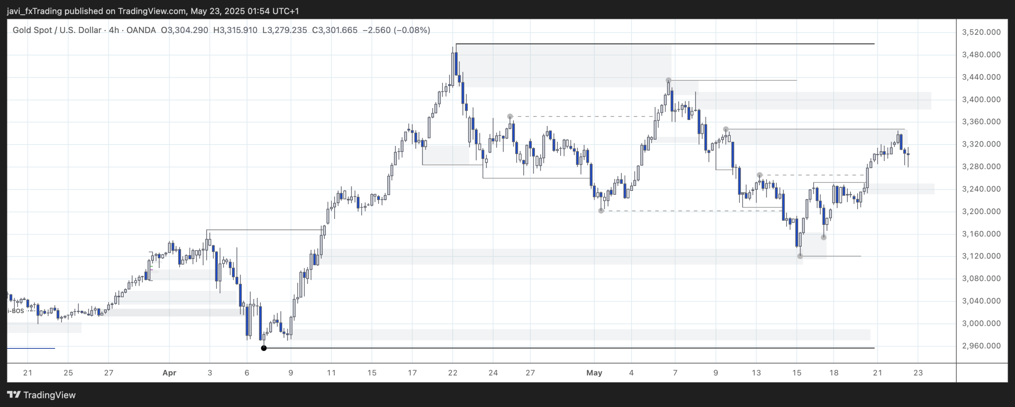Click the '4' date label on the time axis

click(632, 373)
